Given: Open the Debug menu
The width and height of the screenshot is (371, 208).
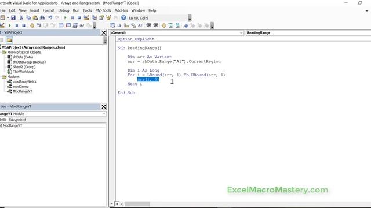Looking at the screenshot, I should pyautogui.click(x=64, y=10).
